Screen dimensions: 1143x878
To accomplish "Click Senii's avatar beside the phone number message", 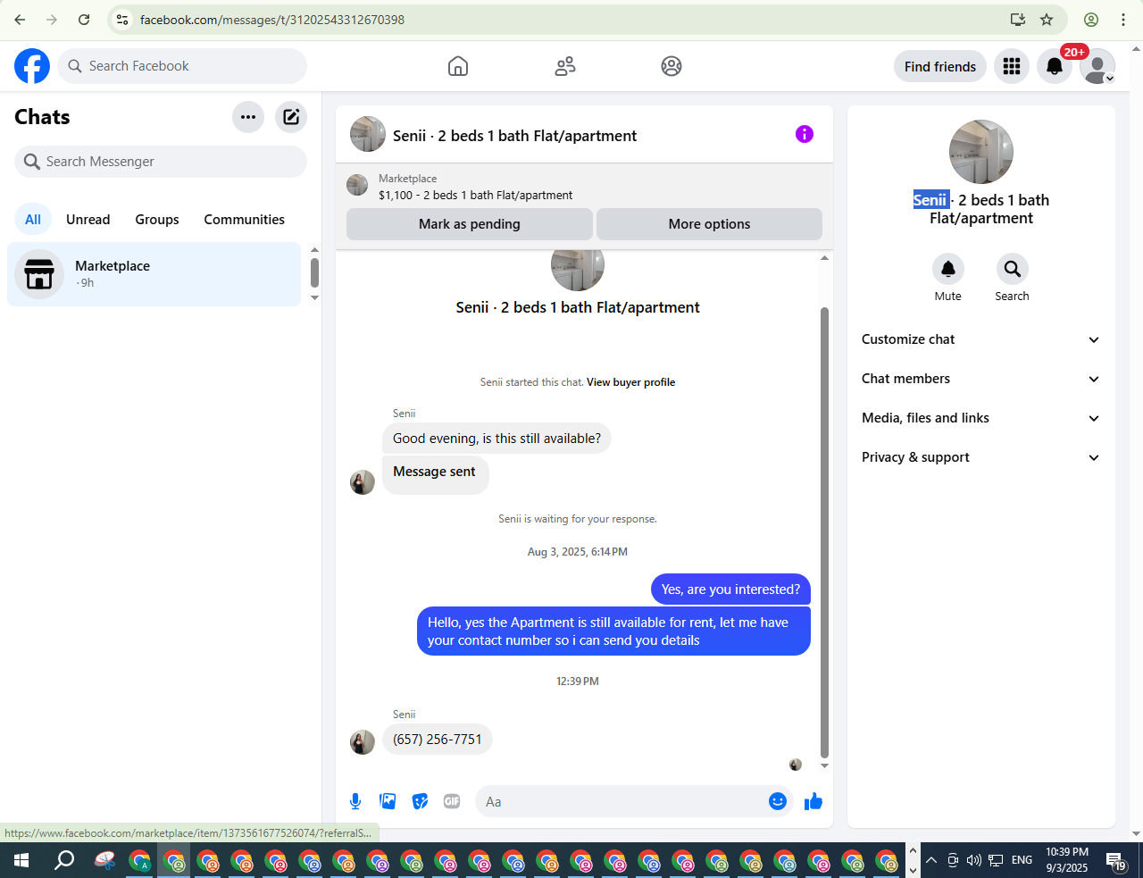I will tap(363, 742).
